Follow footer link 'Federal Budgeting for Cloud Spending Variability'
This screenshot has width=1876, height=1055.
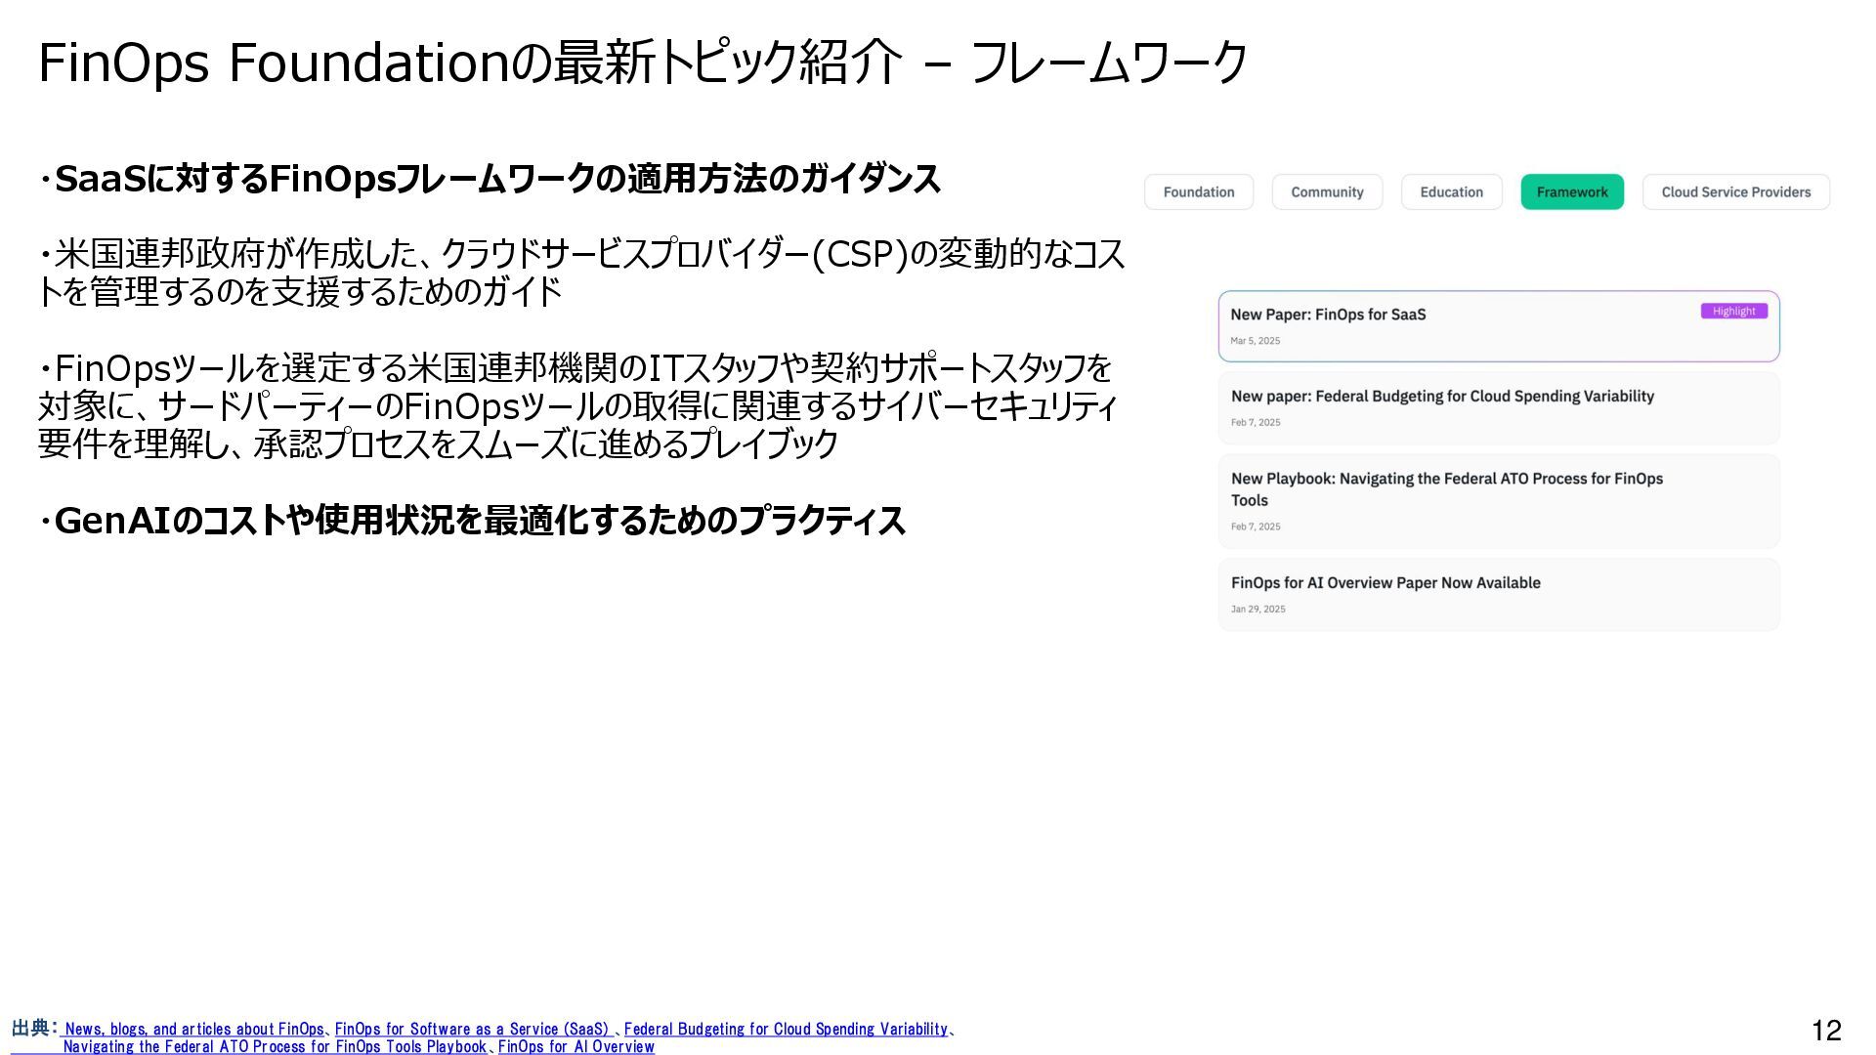(786, 1029)
